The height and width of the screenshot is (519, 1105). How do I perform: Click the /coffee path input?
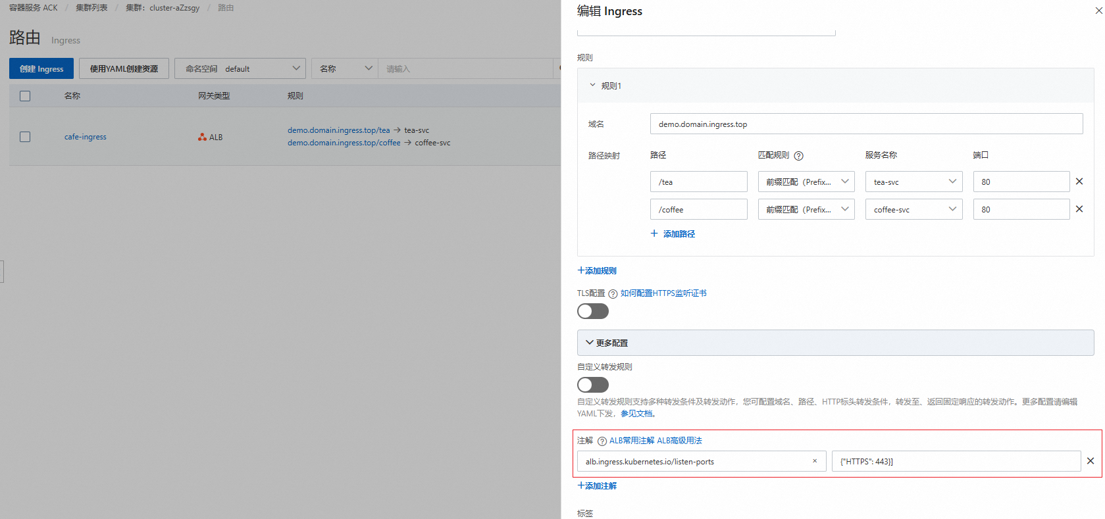[698, 209]
